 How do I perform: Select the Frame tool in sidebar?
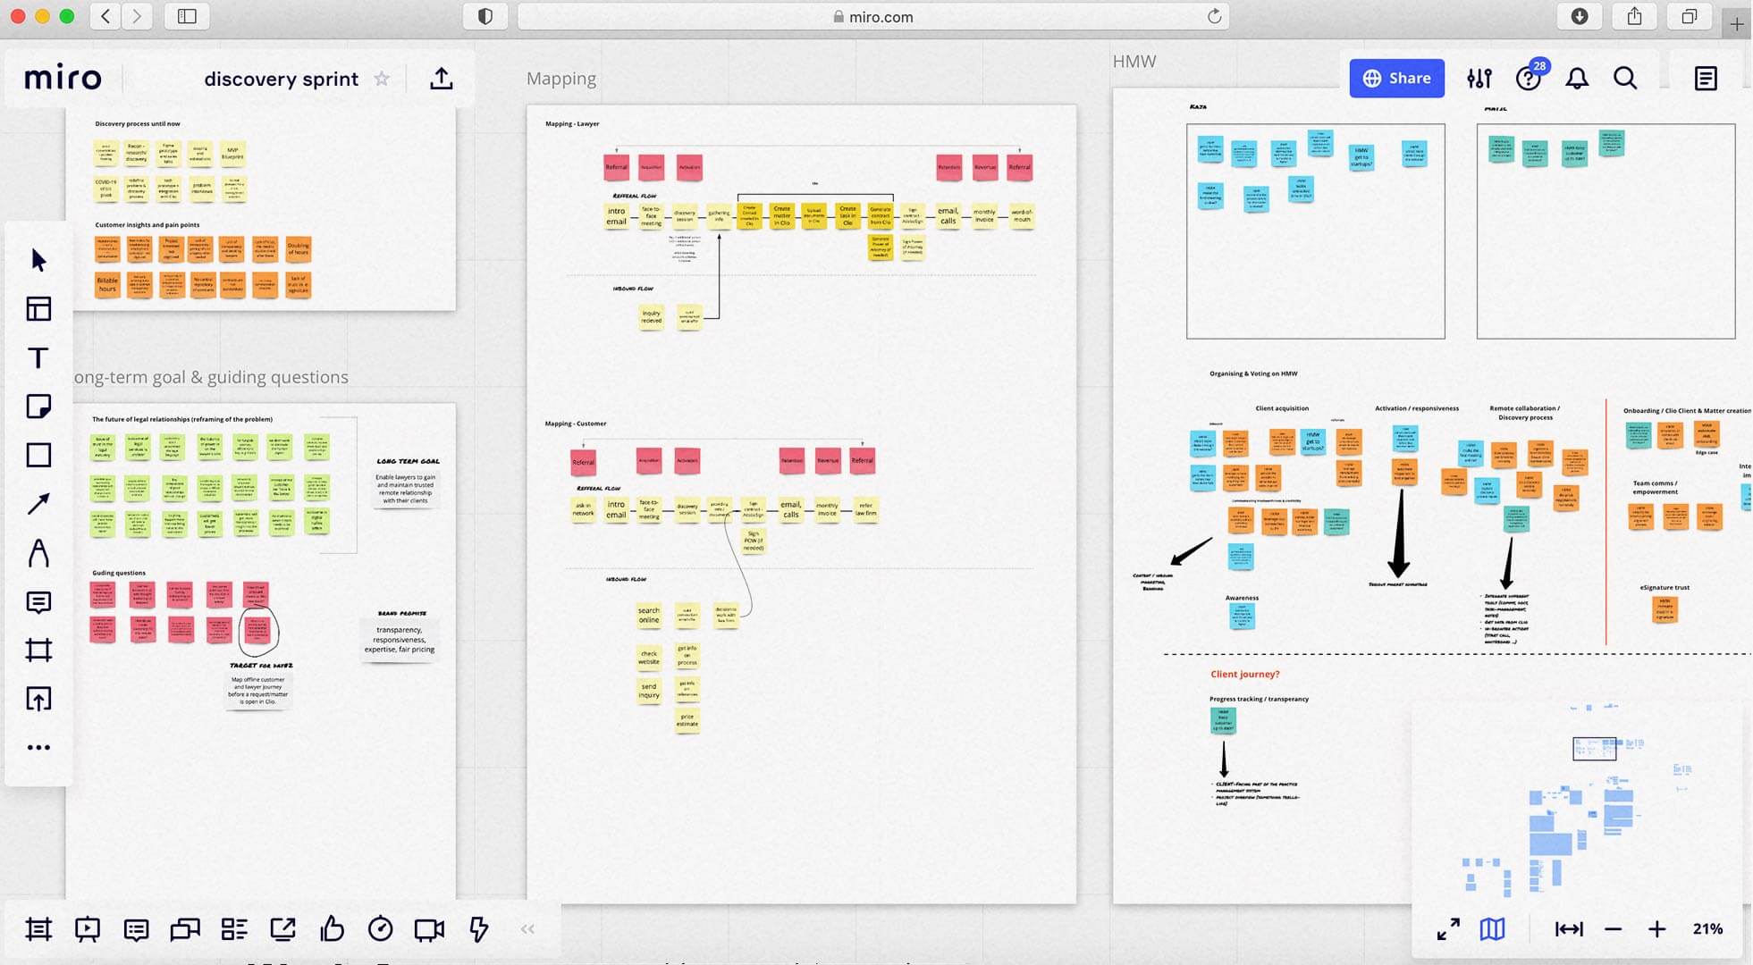(38, 650)
